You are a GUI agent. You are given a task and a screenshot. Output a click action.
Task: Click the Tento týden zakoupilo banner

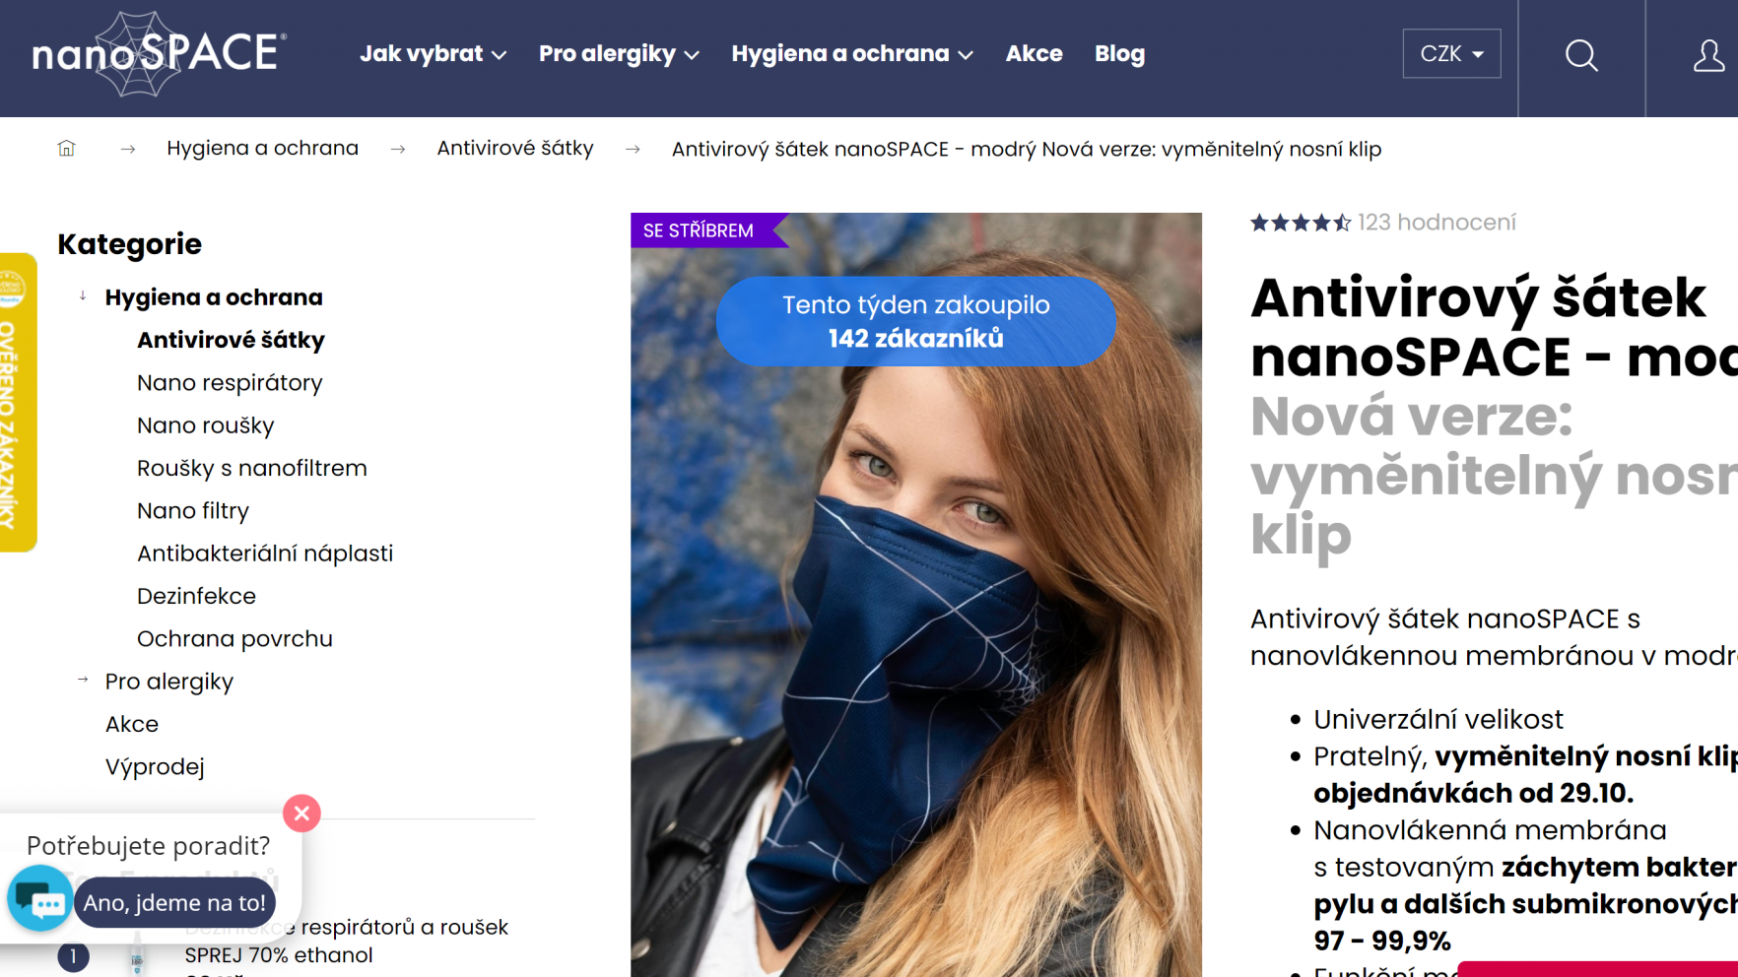click(x=916, y=321)
